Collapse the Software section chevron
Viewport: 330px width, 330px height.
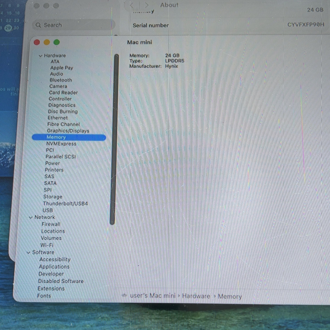pos(28,252)
